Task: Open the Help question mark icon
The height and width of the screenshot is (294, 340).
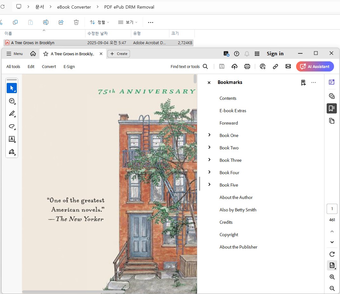Action: (x=236, y=53)
